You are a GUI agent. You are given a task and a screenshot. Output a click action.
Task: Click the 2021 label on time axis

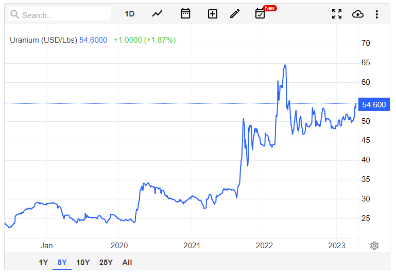192,246
